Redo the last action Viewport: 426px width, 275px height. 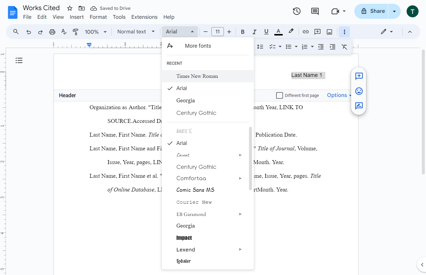click(40, 32)
